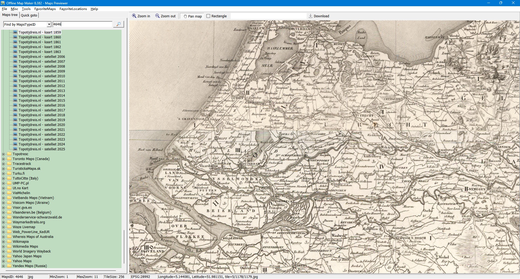
Task: Activate the Pan map tool
Action: 193,16
